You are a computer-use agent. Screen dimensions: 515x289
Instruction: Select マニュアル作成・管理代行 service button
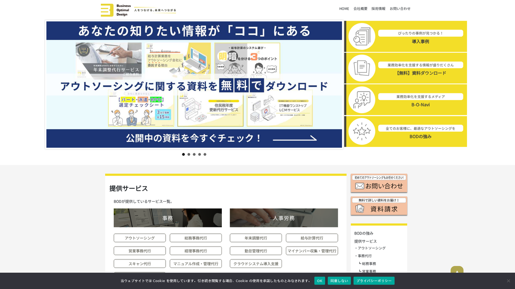pos(196,264)
